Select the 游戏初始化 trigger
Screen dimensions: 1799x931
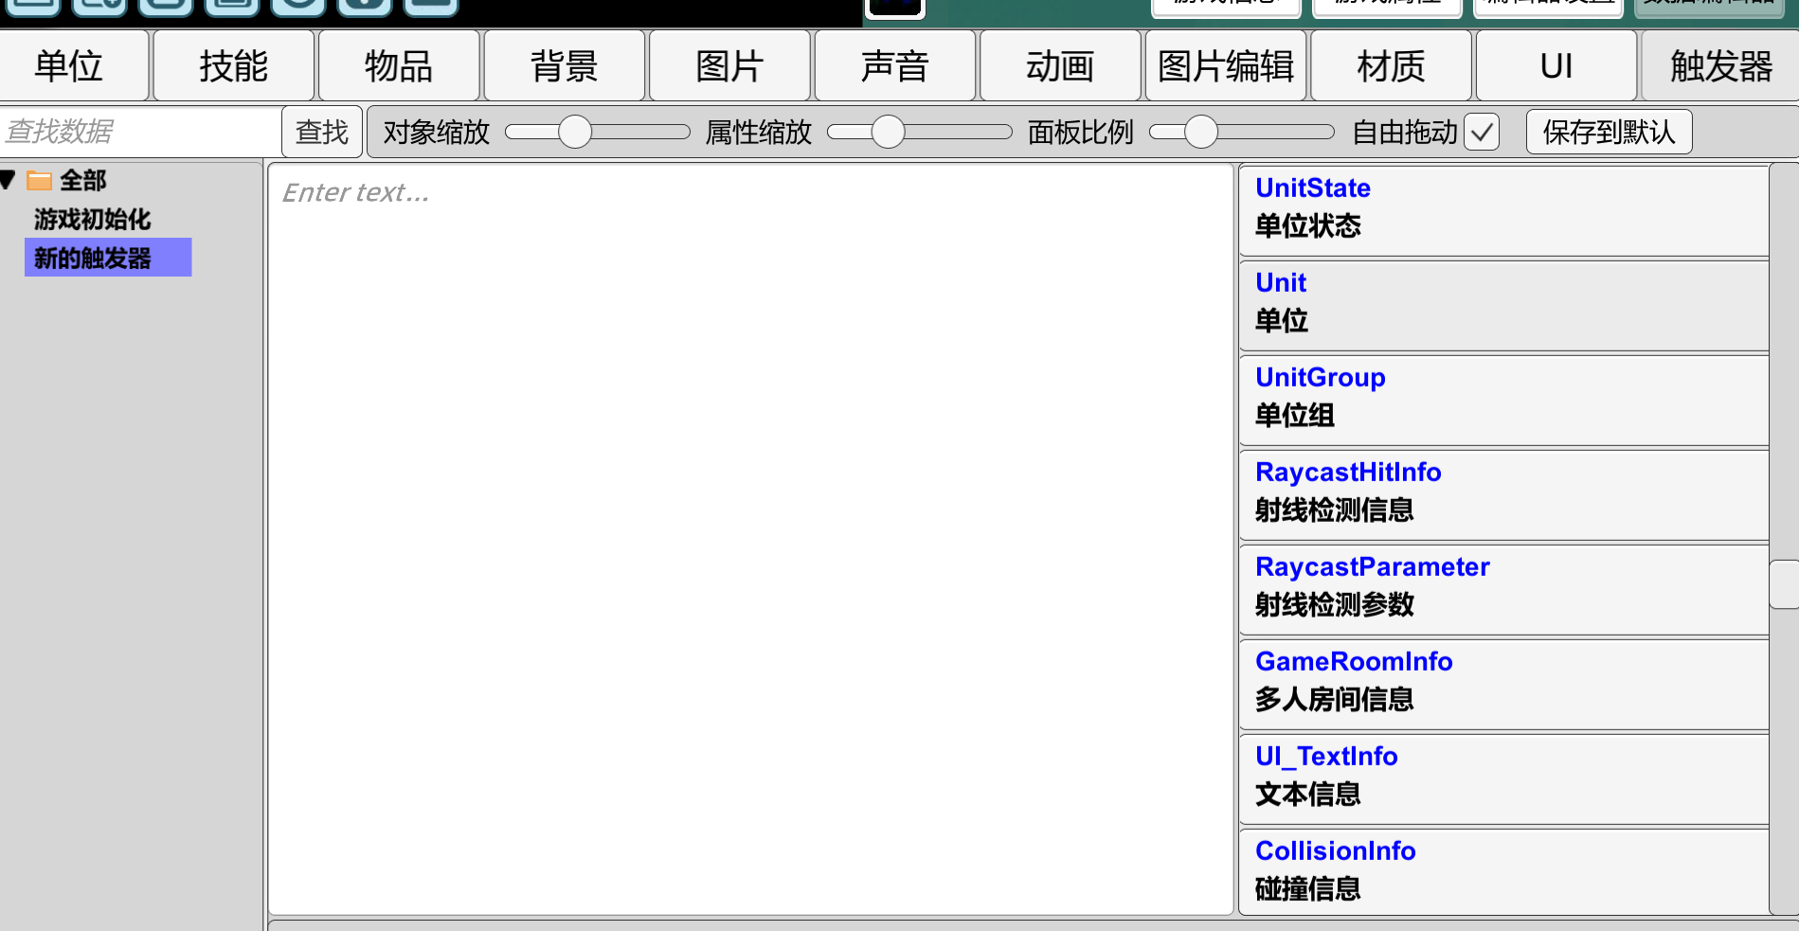(92, 219)
